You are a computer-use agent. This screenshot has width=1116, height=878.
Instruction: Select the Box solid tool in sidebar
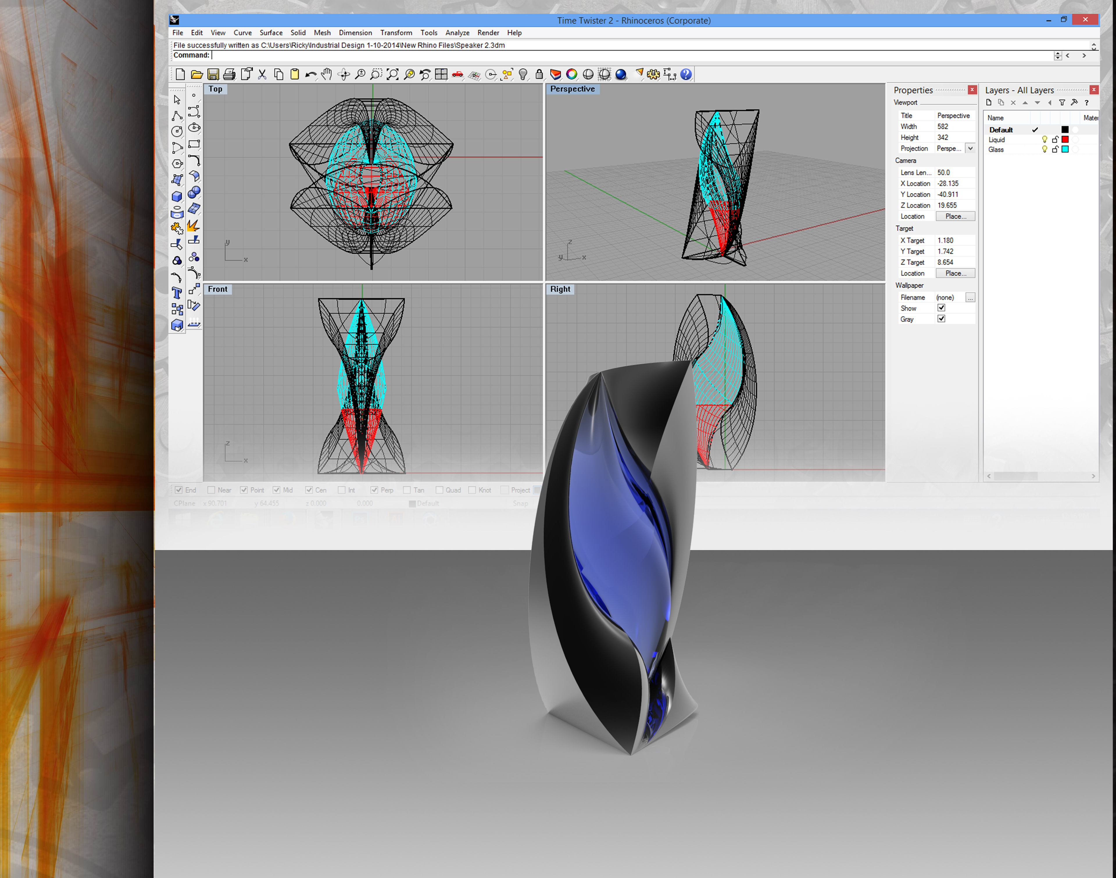[x=177, y=196]
